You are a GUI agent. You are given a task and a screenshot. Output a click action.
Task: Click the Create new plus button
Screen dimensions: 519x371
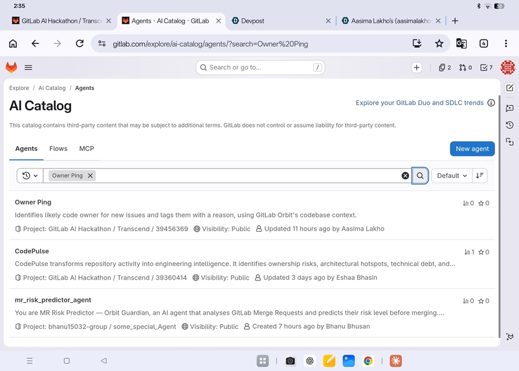[416, 67]
